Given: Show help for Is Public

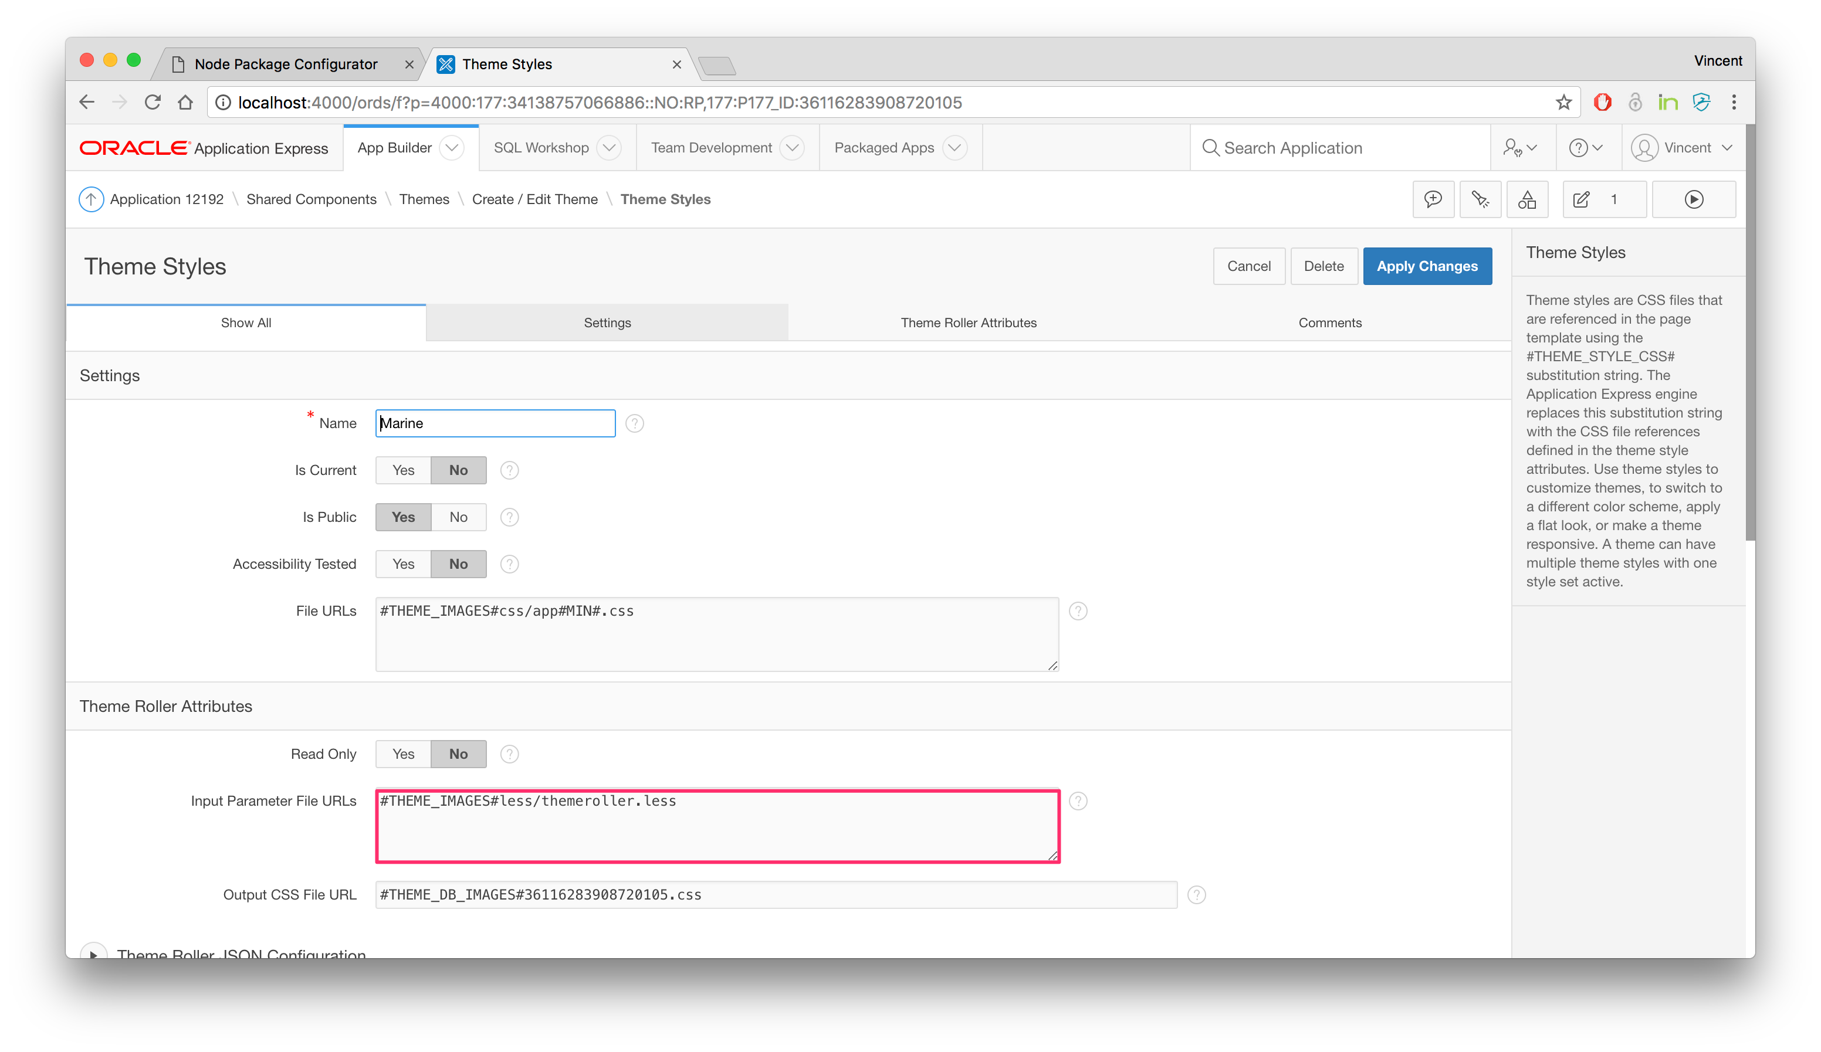Looking at the screenshot, I should 509,517.
